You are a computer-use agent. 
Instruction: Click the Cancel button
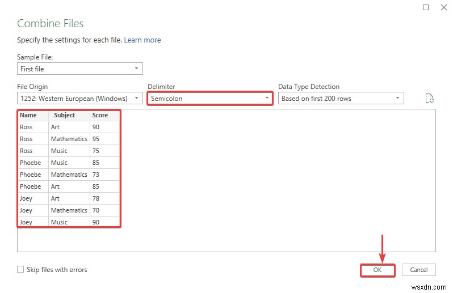(418, 270)
